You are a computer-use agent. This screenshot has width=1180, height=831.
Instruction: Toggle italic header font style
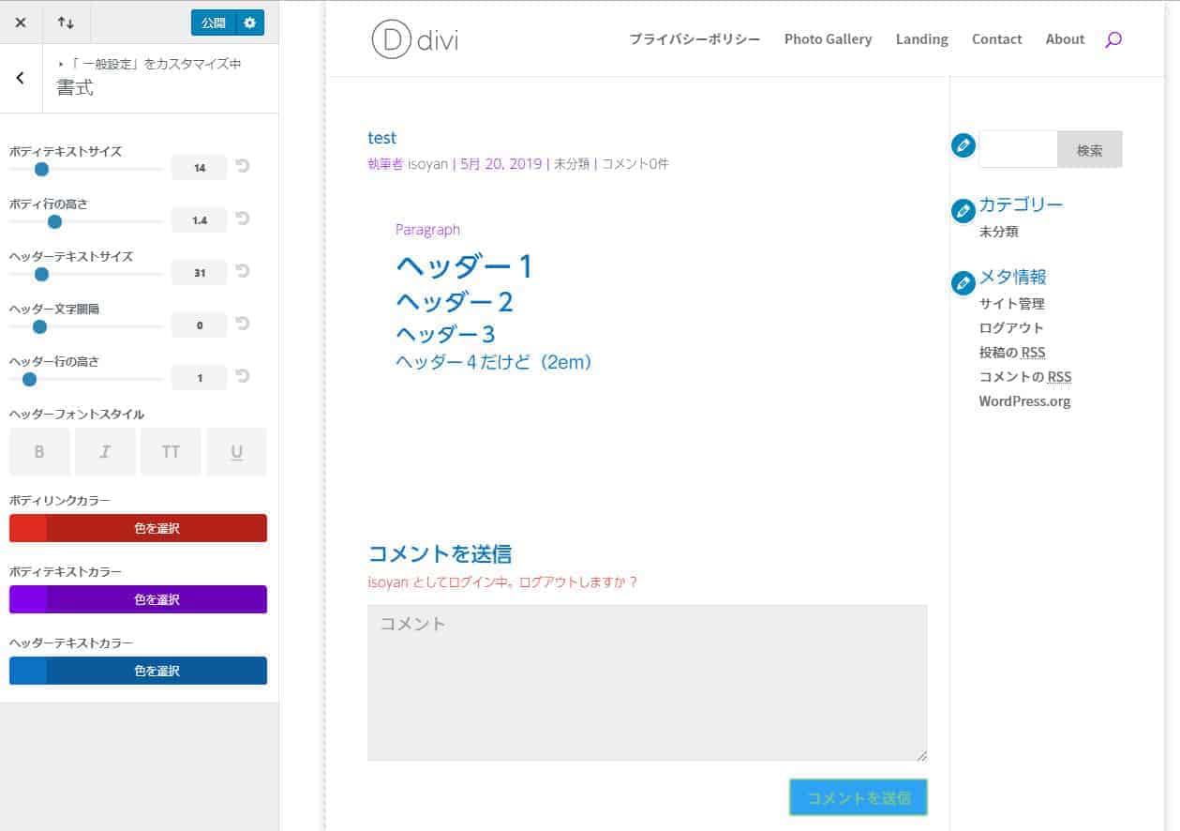click(105, 452)
